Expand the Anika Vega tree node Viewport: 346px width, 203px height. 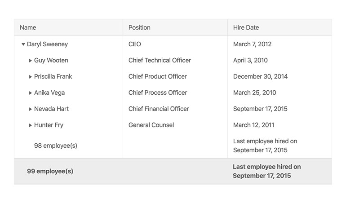coord(31,93)
